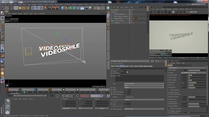Activate the Move tool

click(16, 8)
